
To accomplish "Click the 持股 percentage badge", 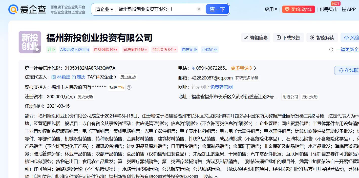I will [x=117, y=87].
